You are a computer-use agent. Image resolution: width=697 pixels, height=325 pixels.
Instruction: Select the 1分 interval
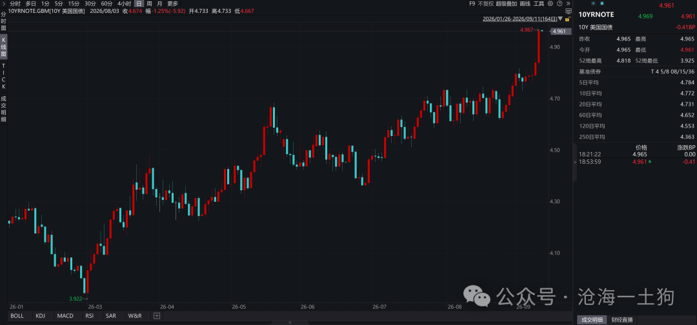tap(45, 4)
